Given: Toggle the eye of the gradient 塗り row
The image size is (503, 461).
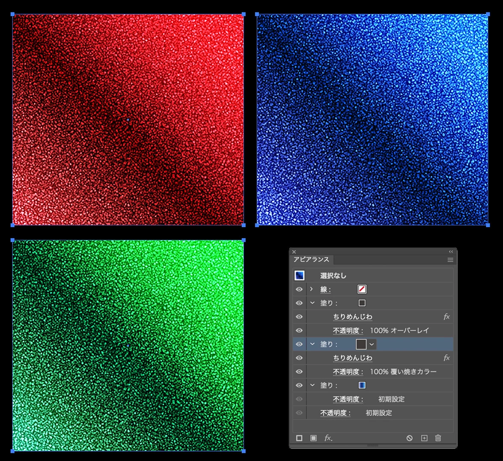Looking at the screenshot, I should pyautogui.click(x=299, y=385).
